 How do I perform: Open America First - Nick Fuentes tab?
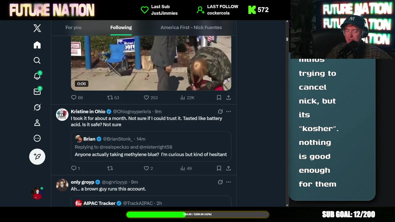click(191, 27)
